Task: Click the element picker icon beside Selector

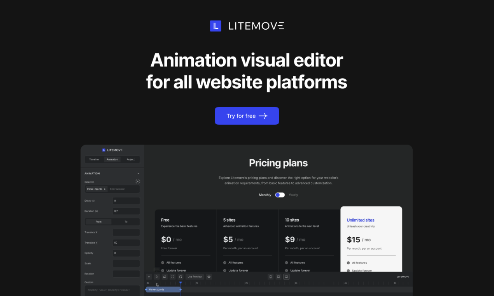Action: coord(137,181)
